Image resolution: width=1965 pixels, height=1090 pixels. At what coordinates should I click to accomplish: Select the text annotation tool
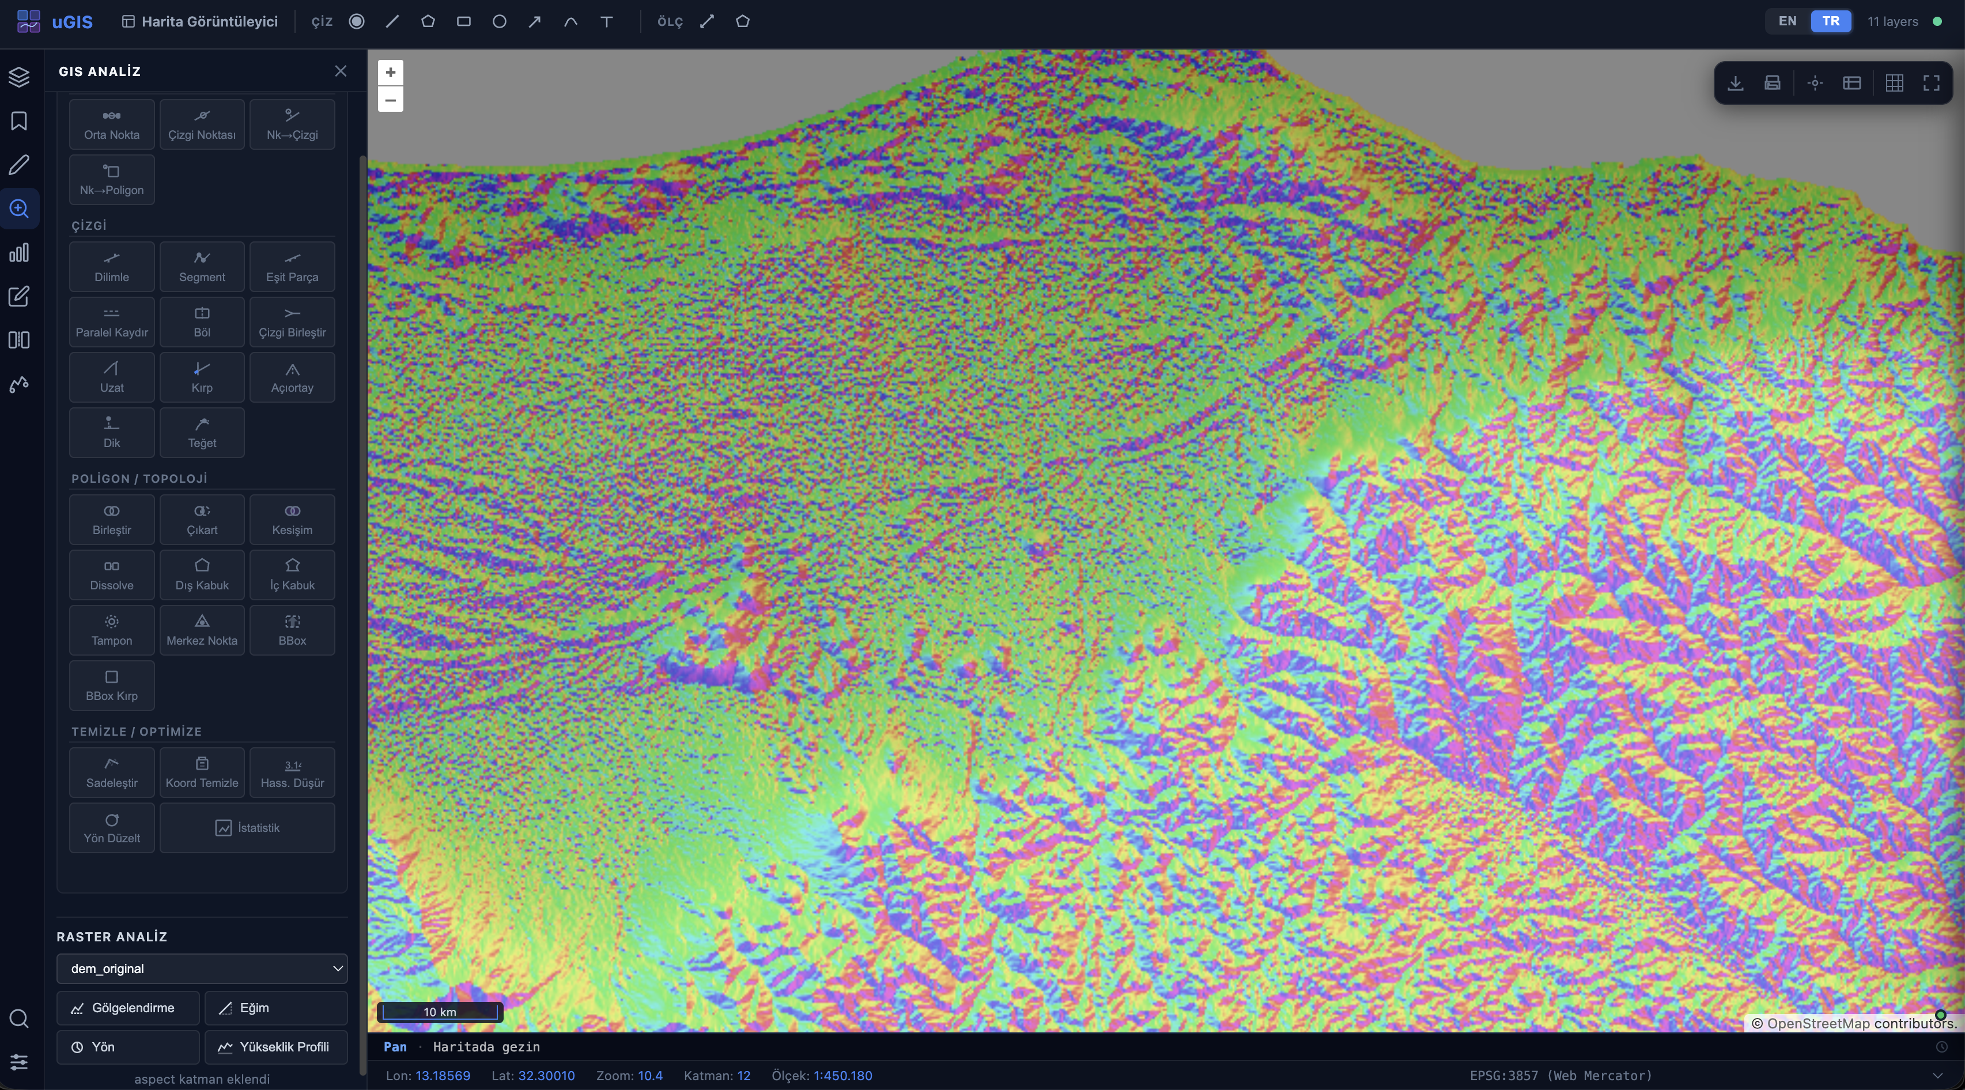(606, 21)
